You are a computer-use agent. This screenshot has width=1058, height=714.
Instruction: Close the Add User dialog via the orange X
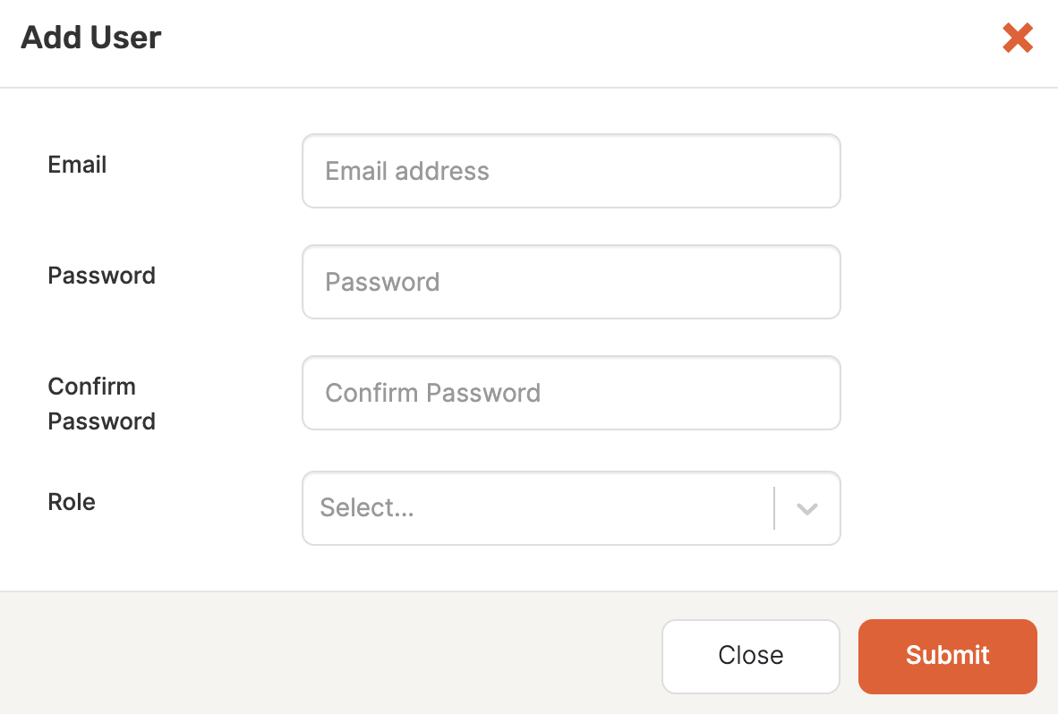coord(1018,38)
